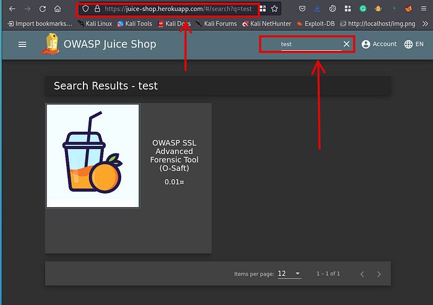Viewport: 433px width, 305px height.
Task: Open the browser home page icon
Action: pos(58,9)
